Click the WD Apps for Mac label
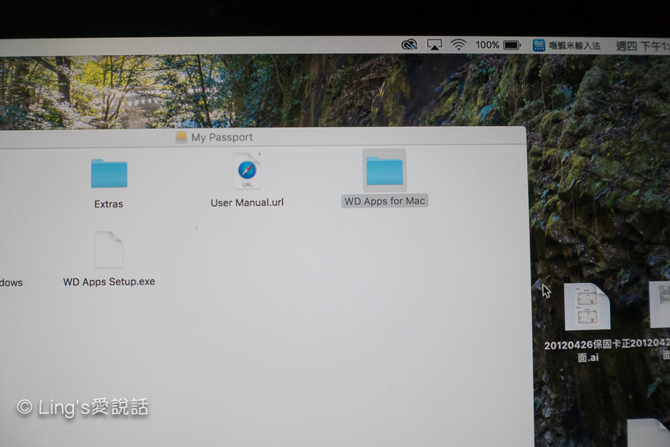 (x=385, y=201)
